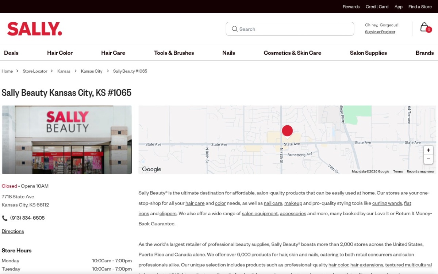Open the makeup link
The image size is (438, 274).
tap(293, 203)
